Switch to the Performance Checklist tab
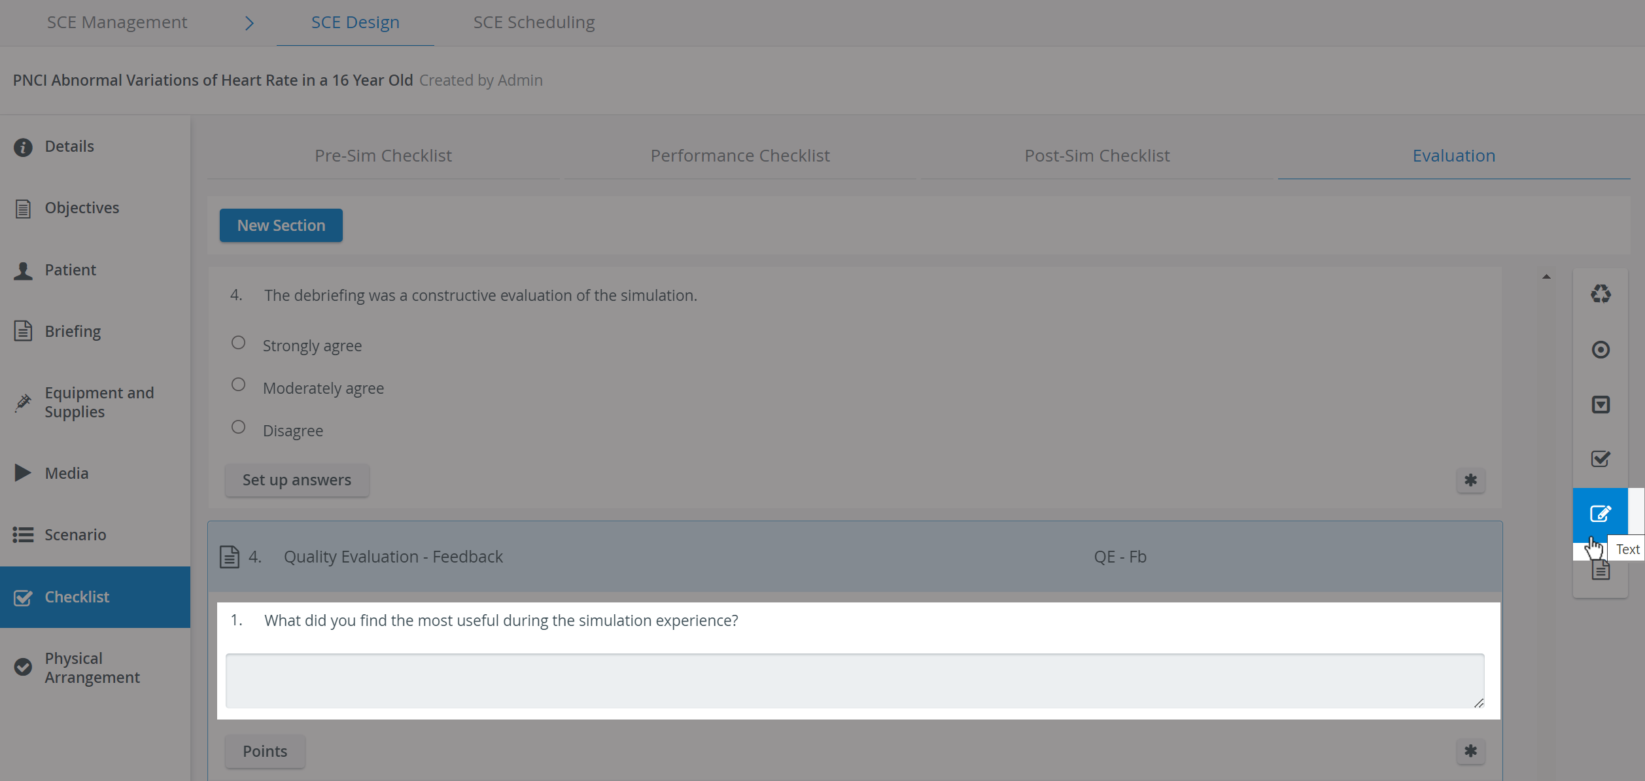This screenshot has height=781, width=1645. [740, 156]
